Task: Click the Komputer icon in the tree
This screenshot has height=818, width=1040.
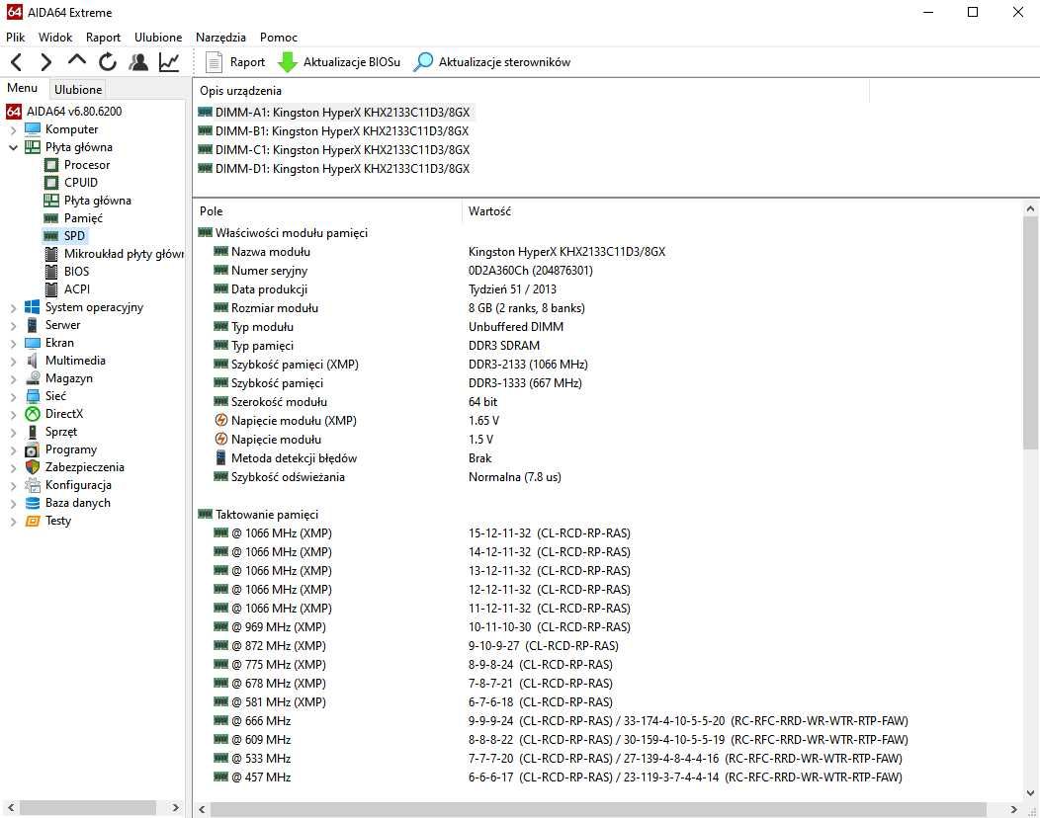Action: click(33, 129)
